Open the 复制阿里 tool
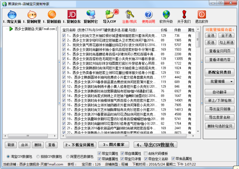239x169 pixels. click(x=32, y=17)
